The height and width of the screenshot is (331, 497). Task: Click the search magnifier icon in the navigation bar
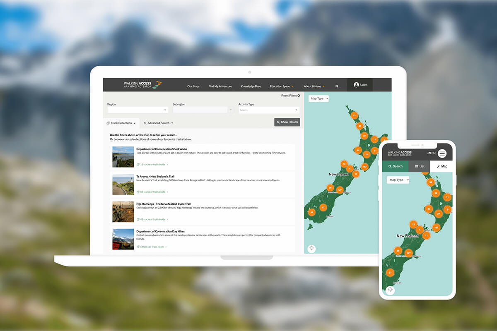(x=336, y=86)
